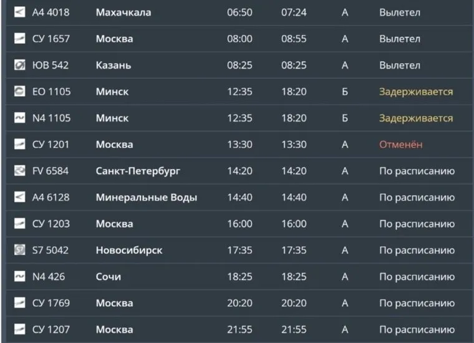Click the airline icon for flight СУ 1769
The width and height of the screenshot is (474, 343).
[x=19, y=303]
